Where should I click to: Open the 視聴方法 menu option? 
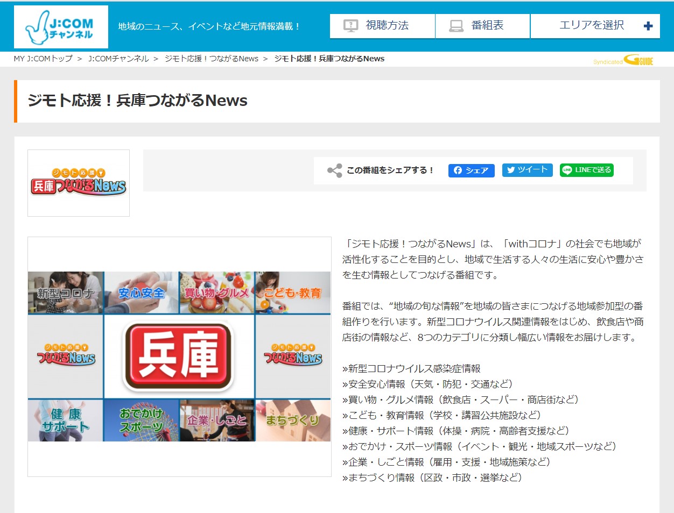pos(382,25)
